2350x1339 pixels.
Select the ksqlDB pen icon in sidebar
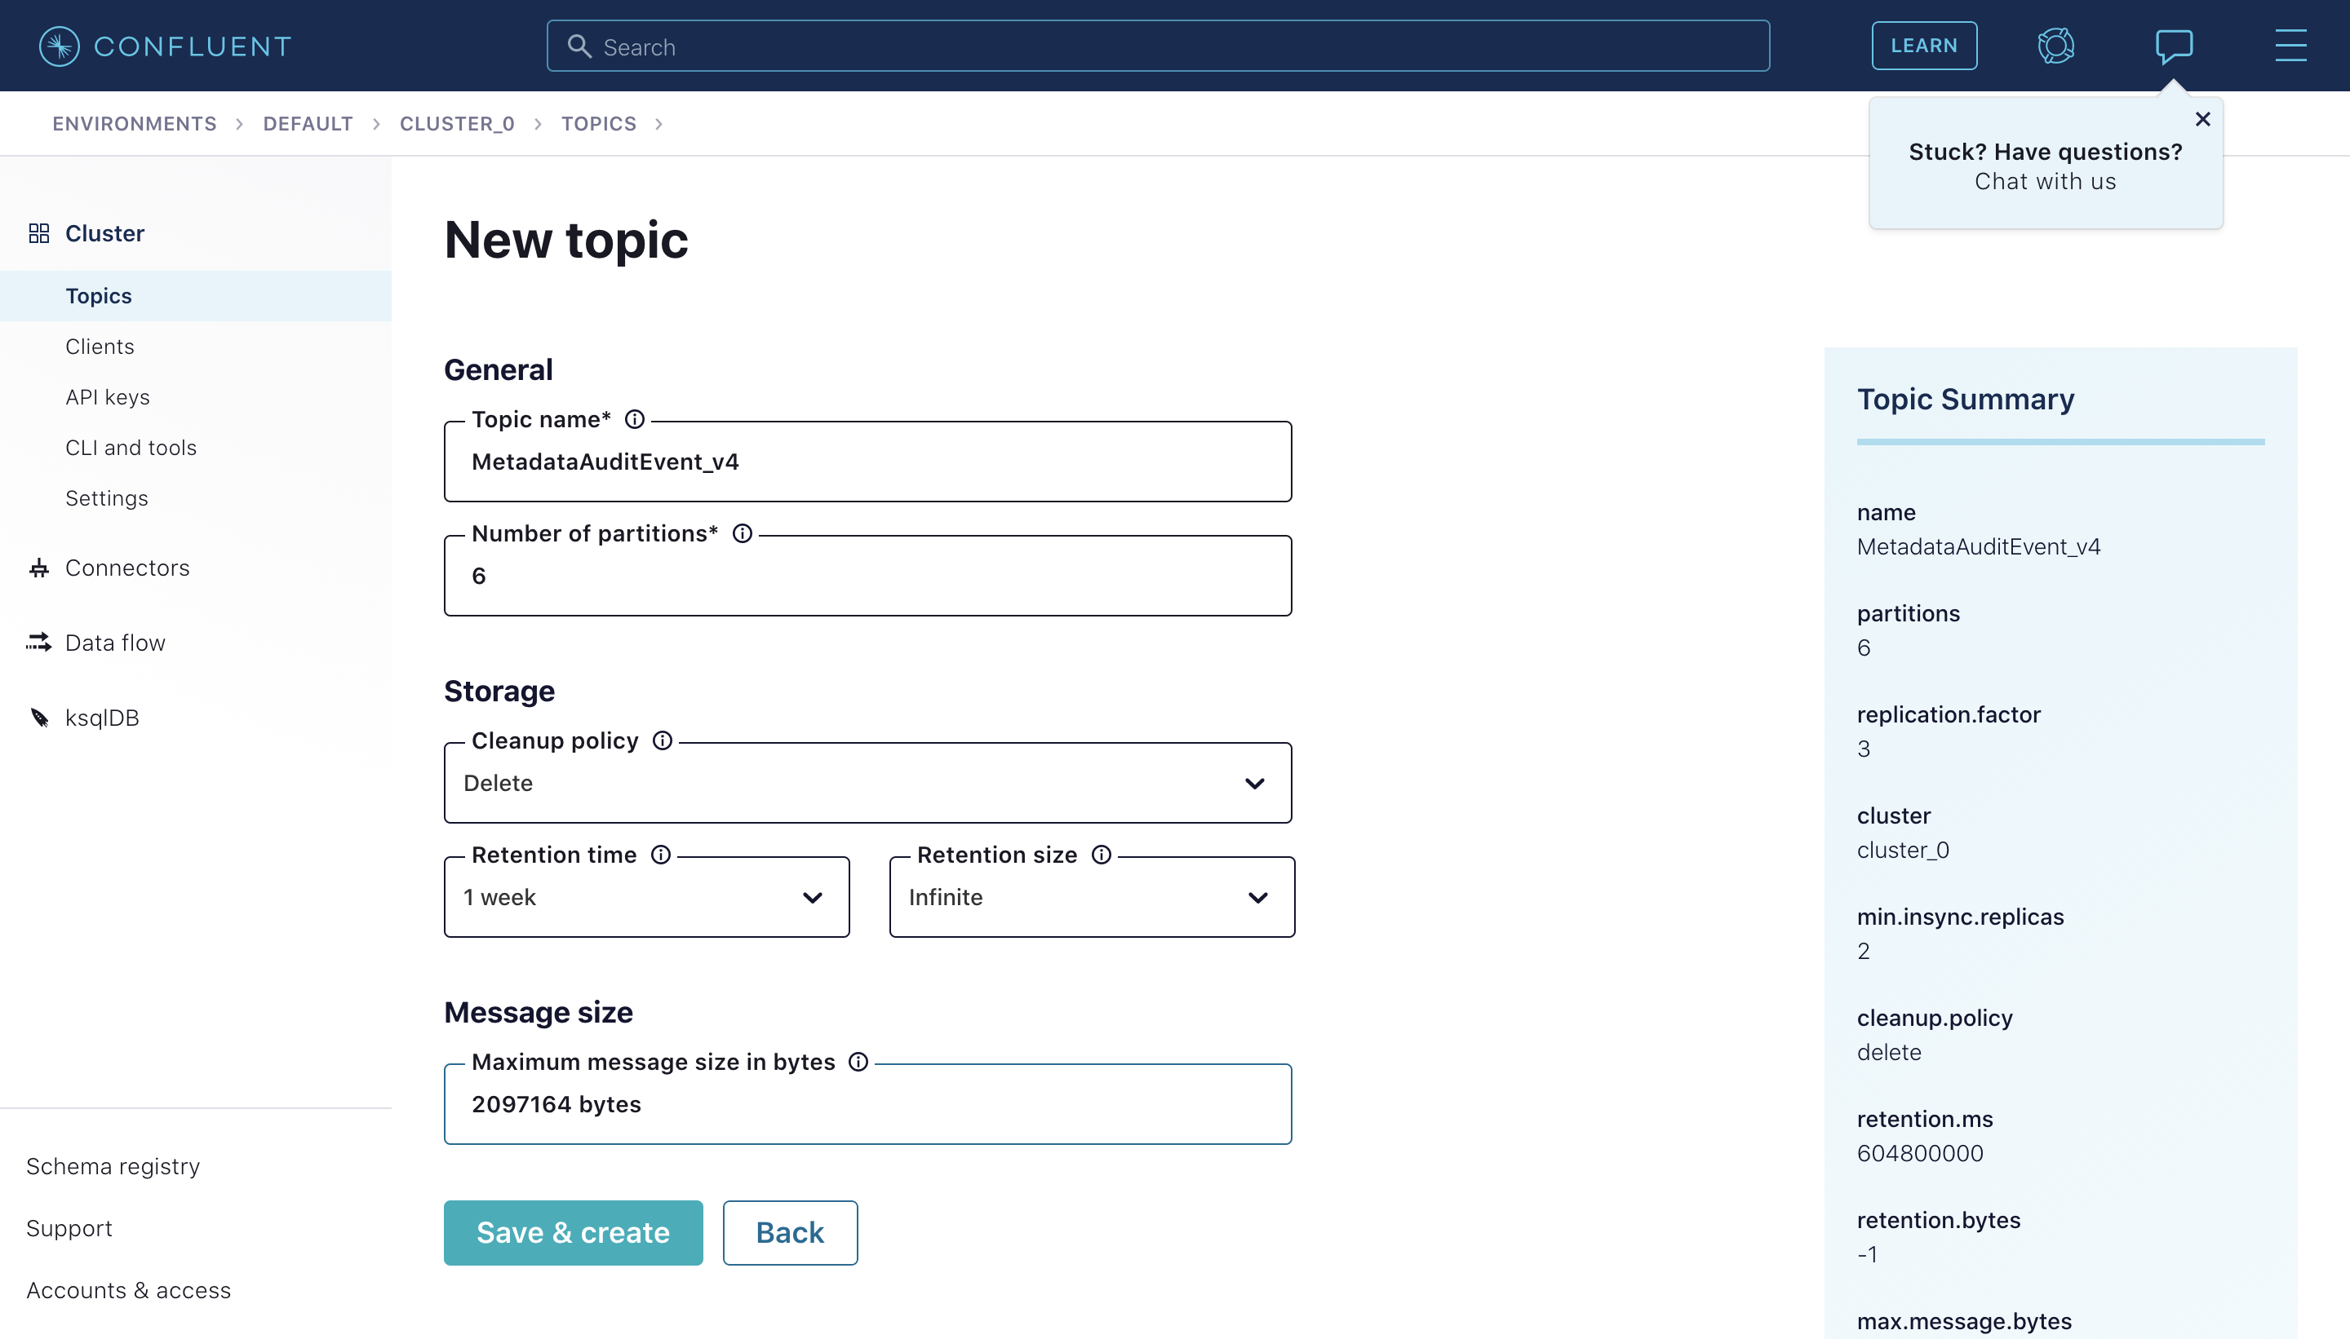pyautogui.click(x=38, y=718)
